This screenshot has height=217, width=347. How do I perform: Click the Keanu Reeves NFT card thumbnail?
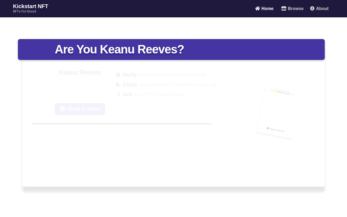[x=276, y=113]
